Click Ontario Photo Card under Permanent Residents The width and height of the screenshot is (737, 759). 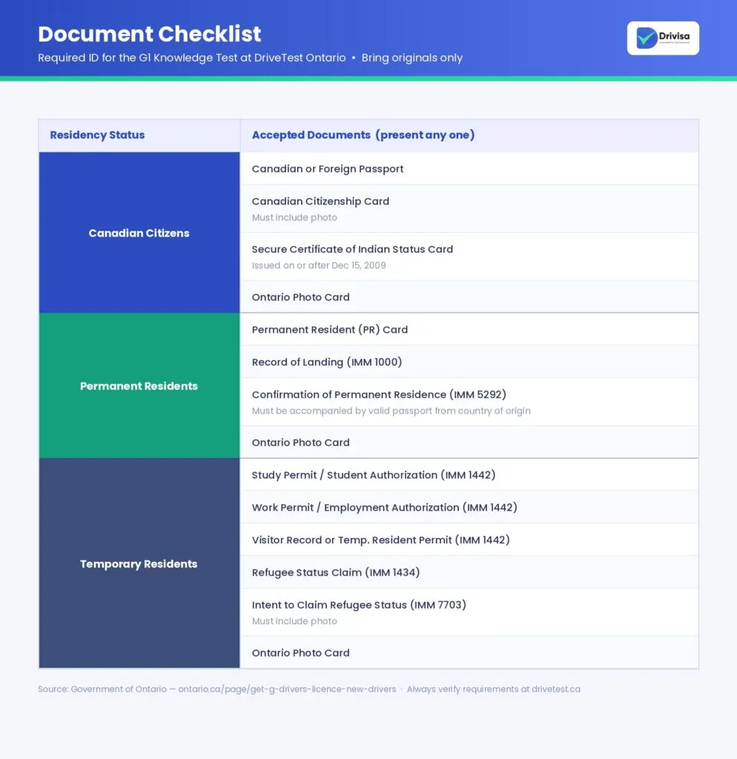(x=469, y=443)
